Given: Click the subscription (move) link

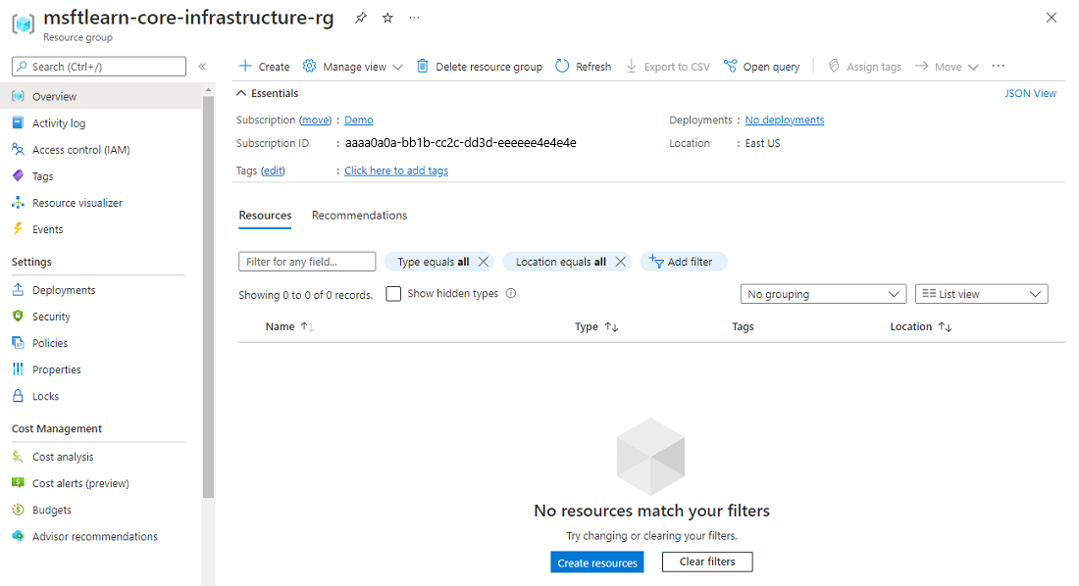Looking at the screenshot, I should pos(315,120).
